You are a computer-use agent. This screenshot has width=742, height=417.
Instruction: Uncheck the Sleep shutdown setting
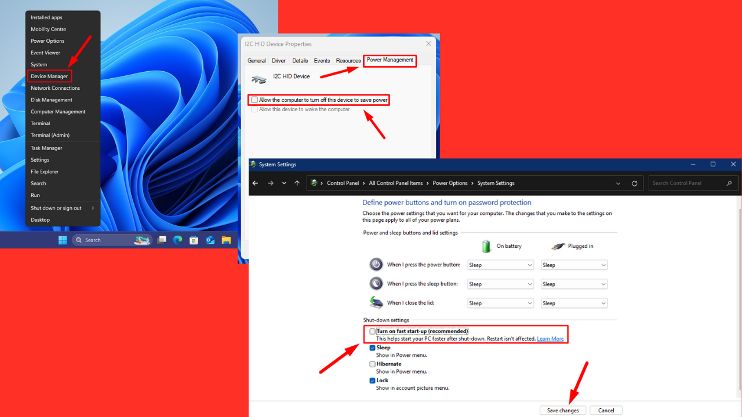click(x=372, y=348)
